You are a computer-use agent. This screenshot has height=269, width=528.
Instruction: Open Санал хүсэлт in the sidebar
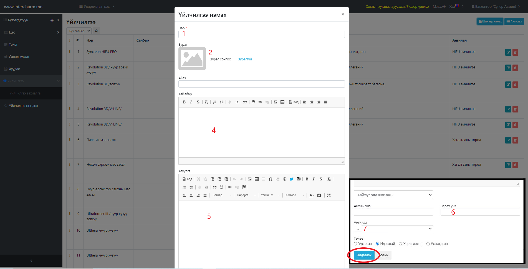(x=19, y=57)
